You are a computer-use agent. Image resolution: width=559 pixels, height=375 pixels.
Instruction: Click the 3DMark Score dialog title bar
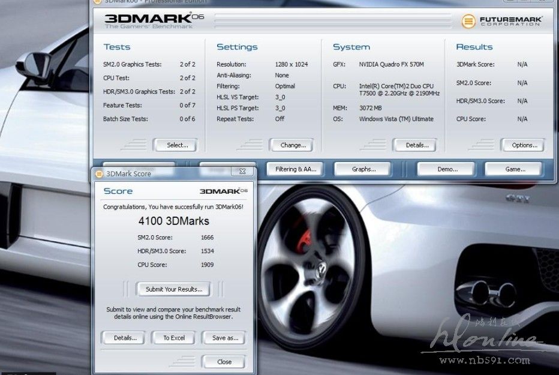(x=168, y=173)
